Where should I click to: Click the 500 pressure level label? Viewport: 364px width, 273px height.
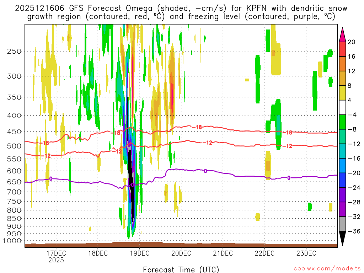tap(14, 146)
